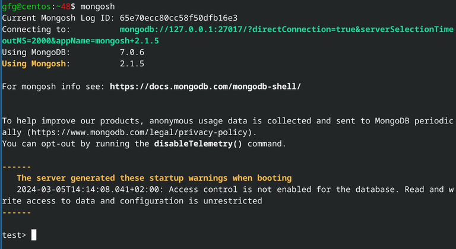456x249 pixels.
Task: Click MongoDB version number 7.0.6
Action: [132, 52]
